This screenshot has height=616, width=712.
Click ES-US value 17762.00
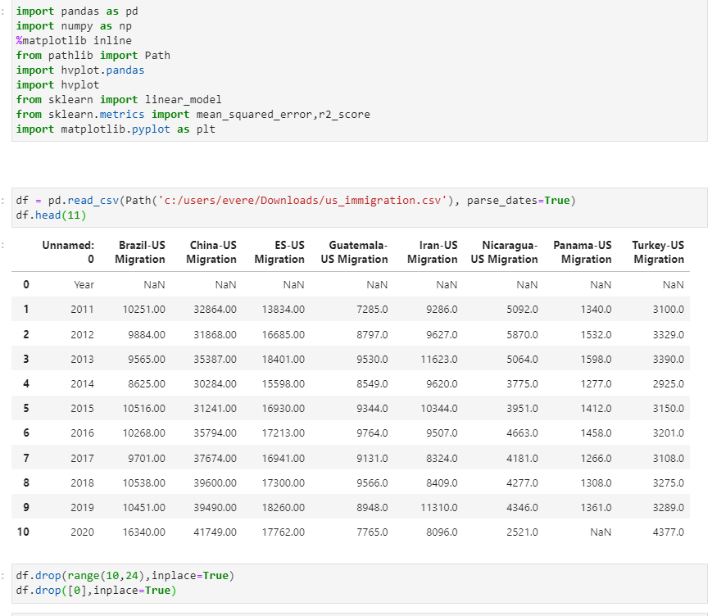pyautogui.click(x=283, y=532)
